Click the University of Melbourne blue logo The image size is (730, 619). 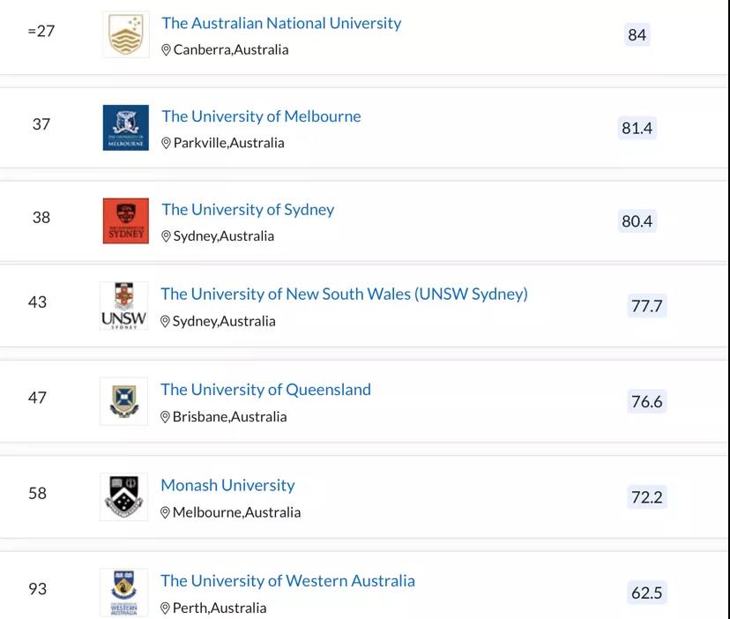126,128
